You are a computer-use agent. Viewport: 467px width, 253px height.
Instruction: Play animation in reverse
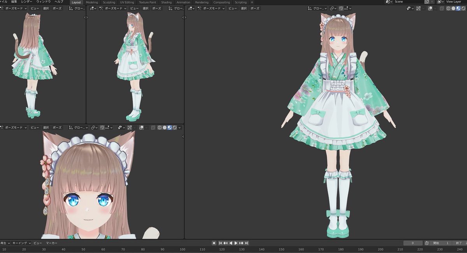pos(230,243)
